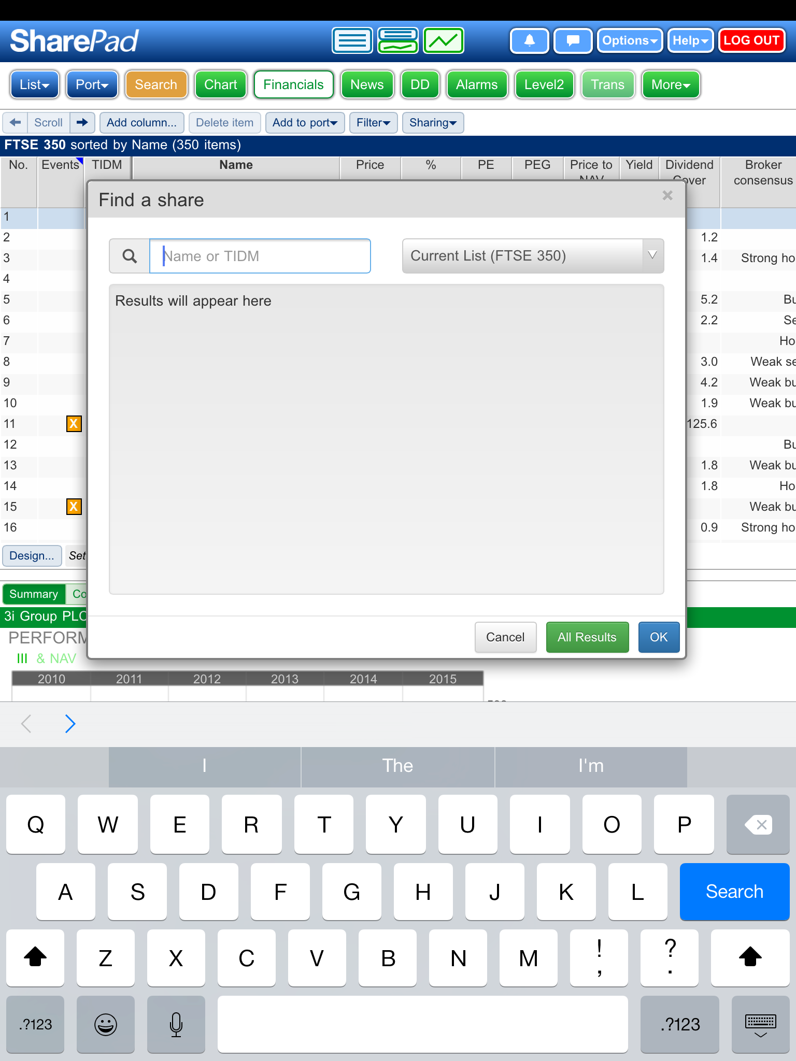Select the Summary tab in lower panel
This screenshot has height=1061, width=796.
point(34,594)
